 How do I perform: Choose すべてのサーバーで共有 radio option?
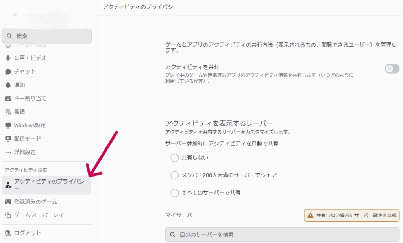coord(175,193)
